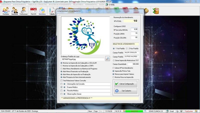Open the Tabela toolbar icon

point(52,11)
